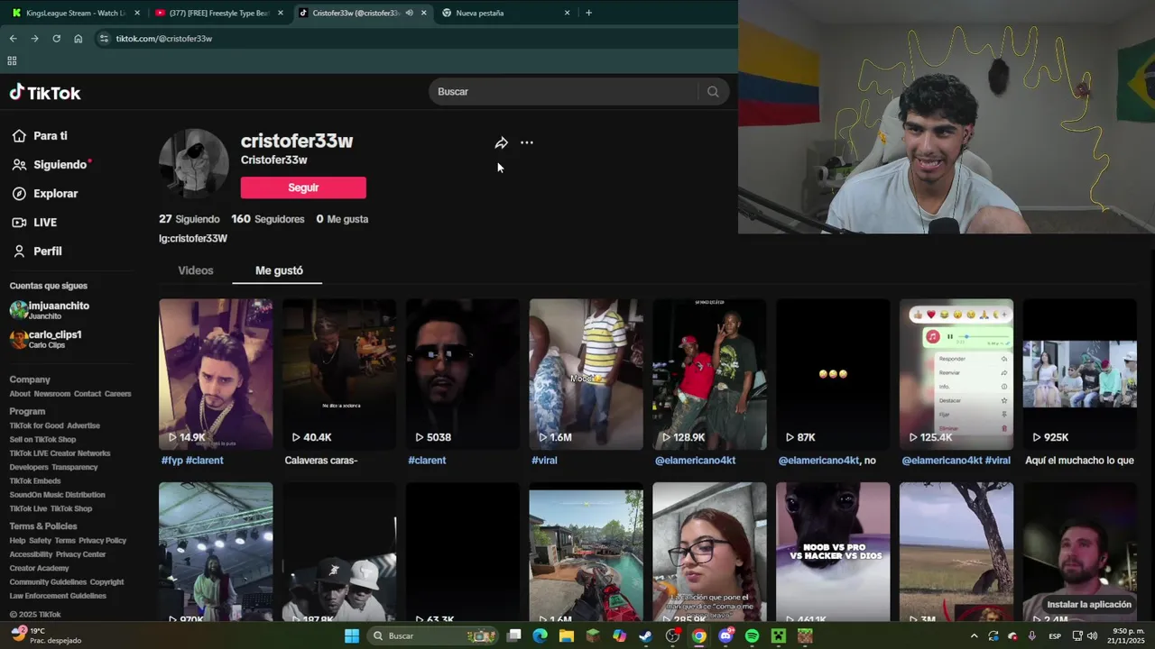This screenshot has height=649, width=1155.
Task: Show hidden system tray icons
Action: pyautogui.click(x=974, y=635)
